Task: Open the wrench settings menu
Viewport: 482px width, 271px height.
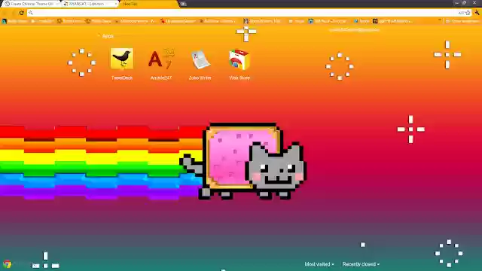Action: (477, 13)
